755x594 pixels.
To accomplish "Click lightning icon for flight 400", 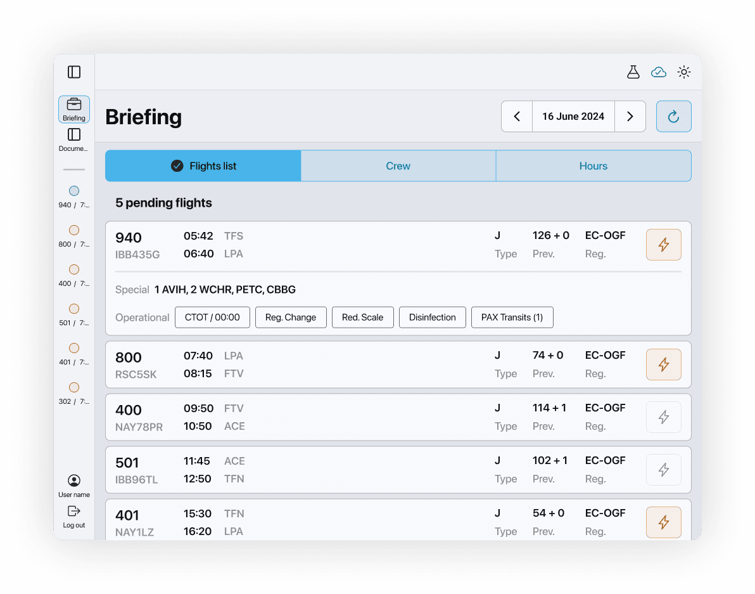I will (664, 417).
